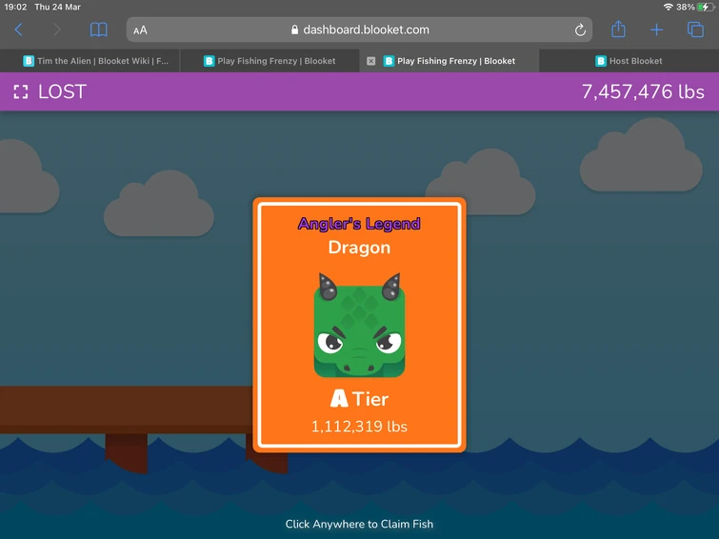Click the 38% battery percentage
Screen dimensions: 719x539
coord(685,7)
